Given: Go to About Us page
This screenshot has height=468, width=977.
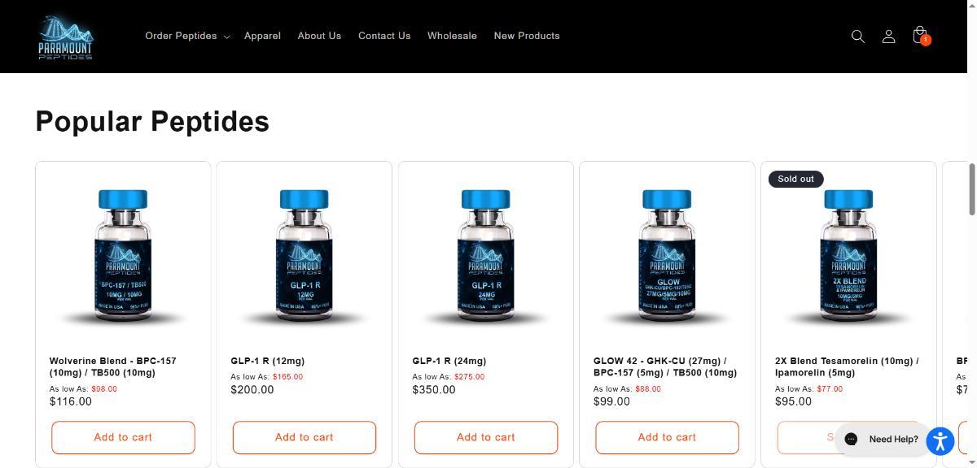Looking at the screenshot, I should [319, 36].
